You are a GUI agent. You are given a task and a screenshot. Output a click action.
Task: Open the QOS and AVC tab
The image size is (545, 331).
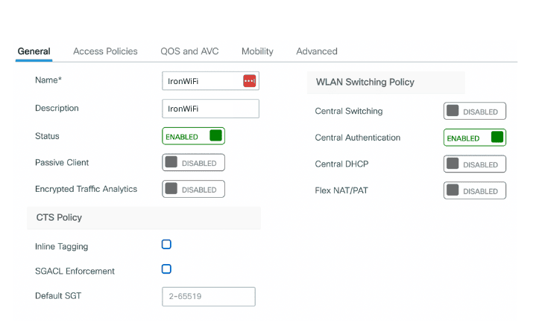(189, 51)
